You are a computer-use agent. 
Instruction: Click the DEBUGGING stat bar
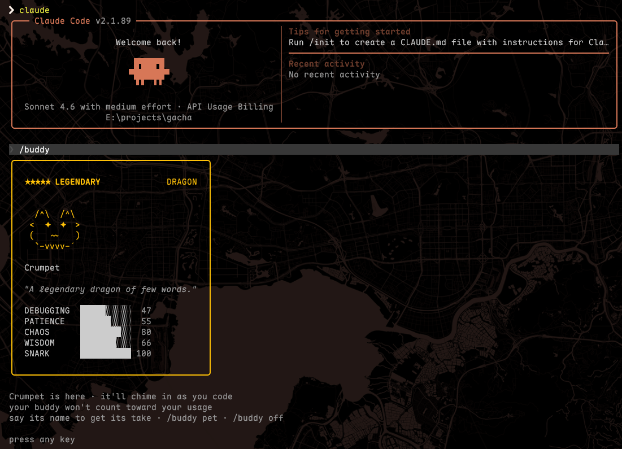click(x=106, y=311)
